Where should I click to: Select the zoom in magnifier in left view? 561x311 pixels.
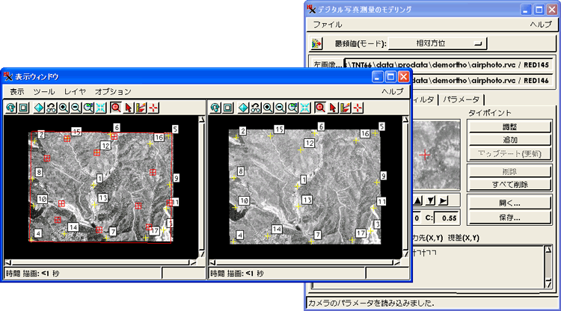click(64, 108)
